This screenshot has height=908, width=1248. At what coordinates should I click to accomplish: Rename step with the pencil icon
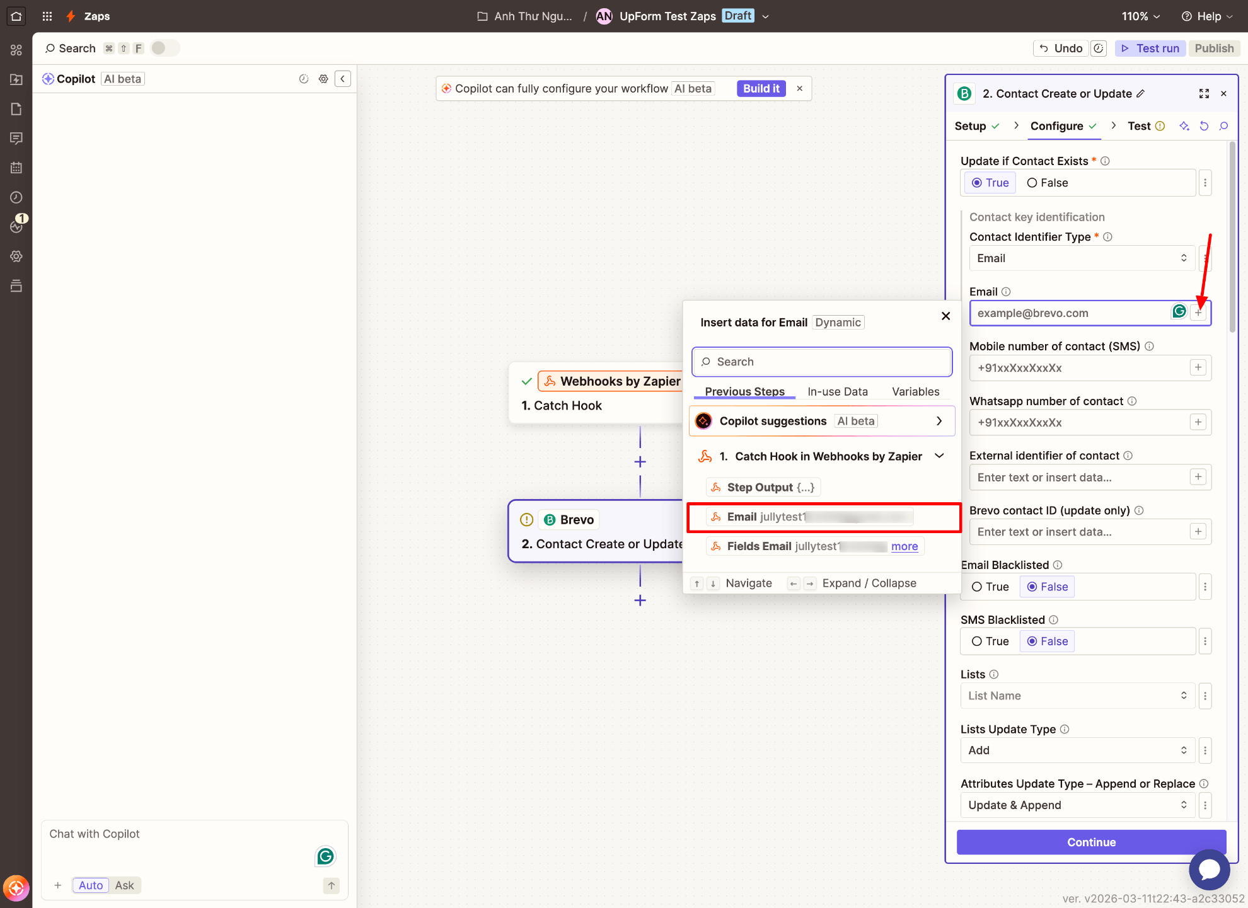(x=1140, y=94)
